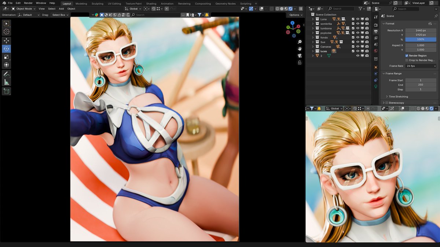Click the resolution percentage 100% slider
This screenshot has width=440, height=247.
click(421, 40)
